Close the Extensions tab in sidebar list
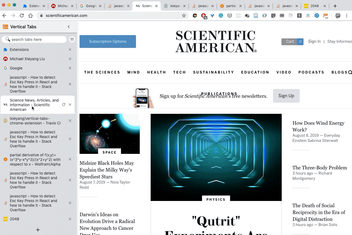 70,50
